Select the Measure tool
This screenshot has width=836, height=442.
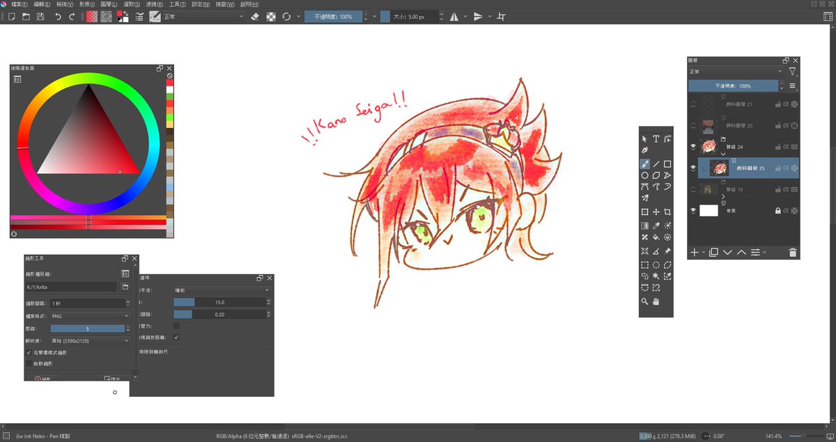(x=656, y=251)
